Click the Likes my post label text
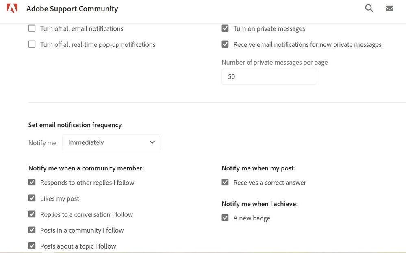Screen dimensions: 406x253 [60, 198]
